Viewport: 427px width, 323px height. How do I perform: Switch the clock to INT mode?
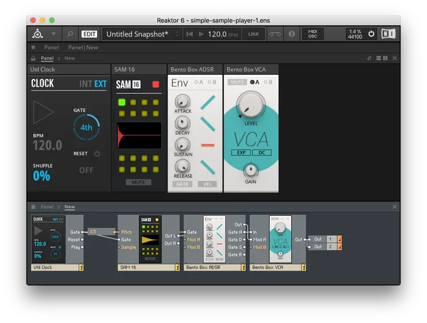click(85, 83)
